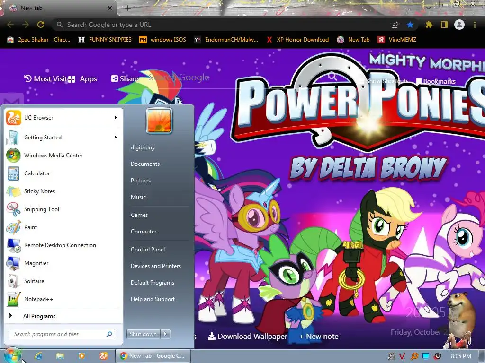Viewport: 485px width, 363px height.
Task: Toggle the Chrome side panel
Action: click(444, 25)
